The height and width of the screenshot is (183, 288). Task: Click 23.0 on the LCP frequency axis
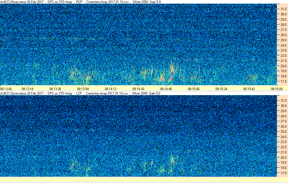(283, 142)
